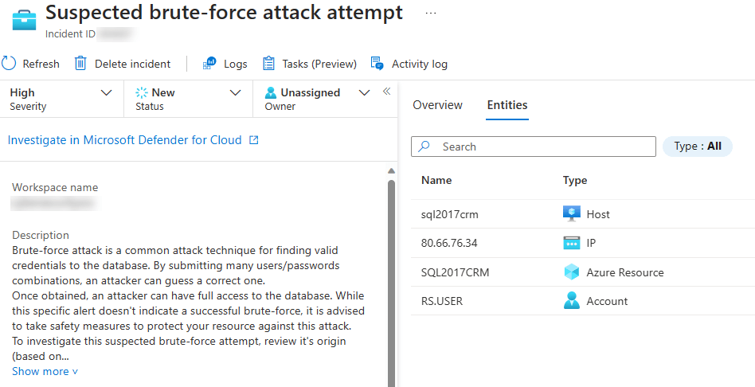The image size is (755, 387).
Task: Click the Tasks (Preview) clipboard icon
Action: click(268, 64)
